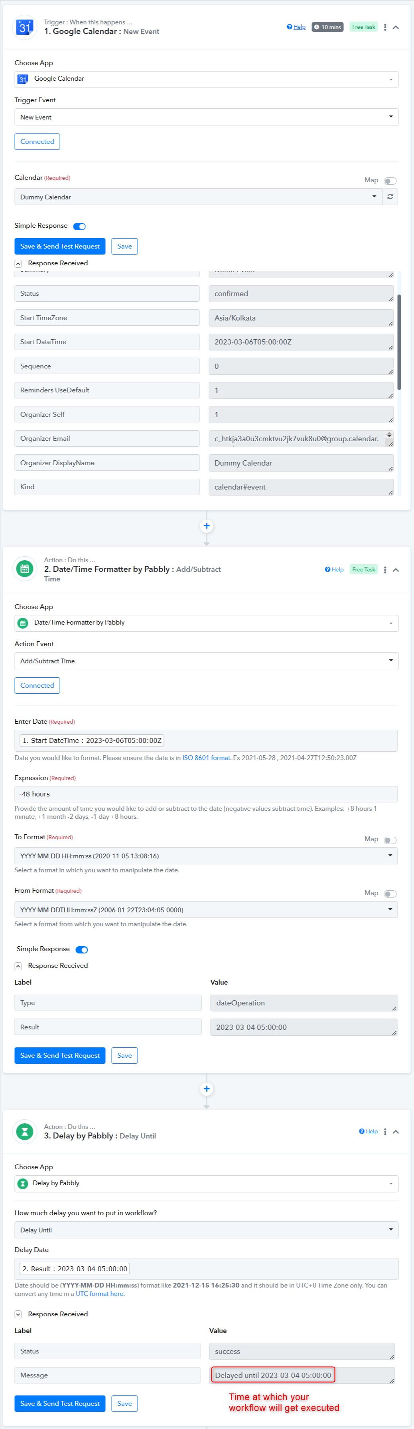Click the response list vertical scrollbar
414x1429 pixels.
[399, 342]
